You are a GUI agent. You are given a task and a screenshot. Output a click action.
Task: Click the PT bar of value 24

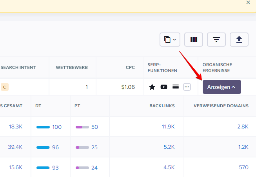[82, 168]
